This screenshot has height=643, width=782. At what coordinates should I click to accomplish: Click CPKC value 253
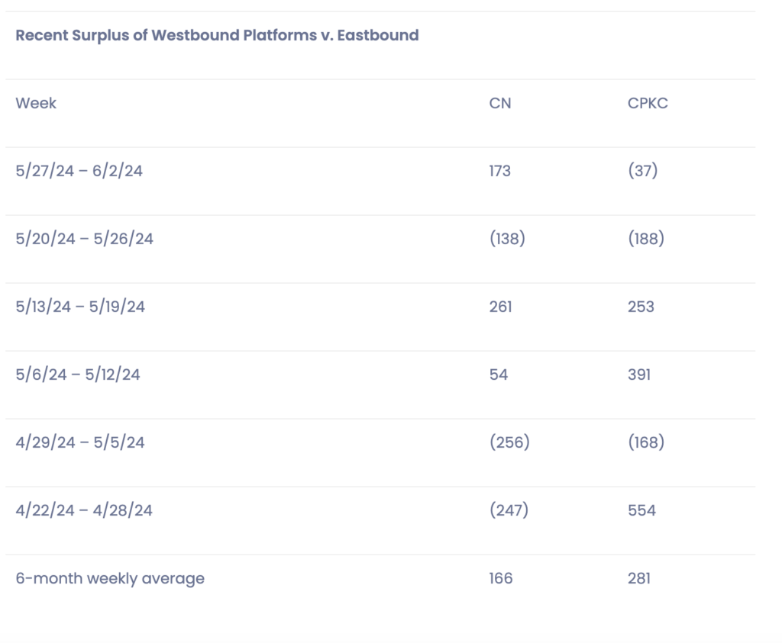click(x=641, y=307)
